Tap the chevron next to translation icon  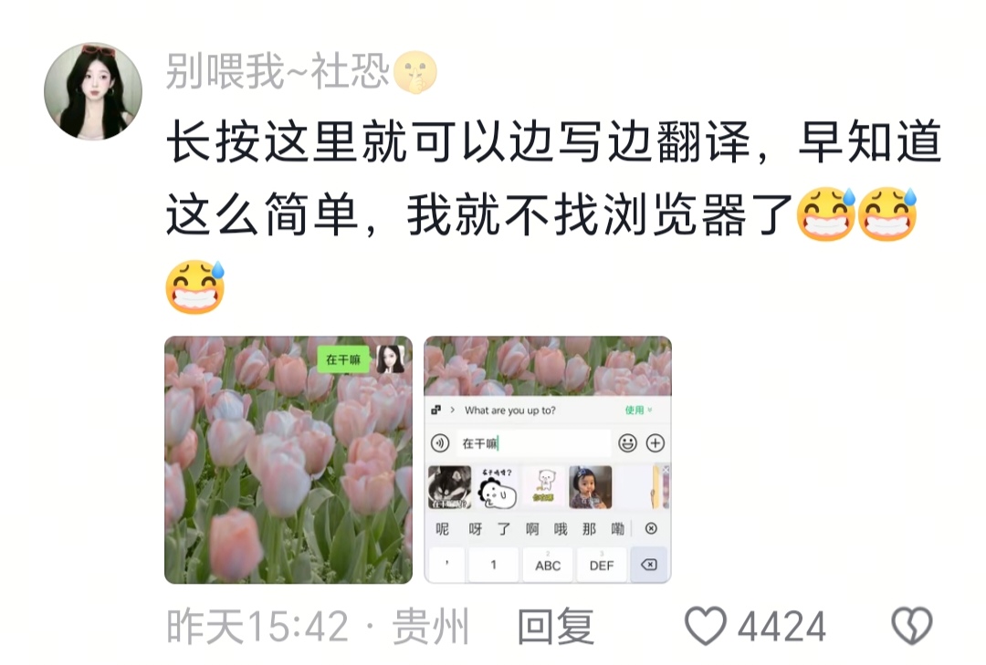coord(452,410)
